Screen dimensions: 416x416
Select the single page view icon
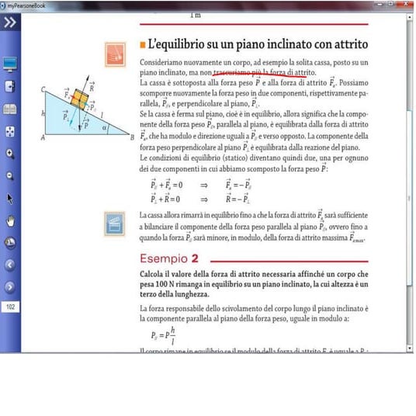pos(10,86)
